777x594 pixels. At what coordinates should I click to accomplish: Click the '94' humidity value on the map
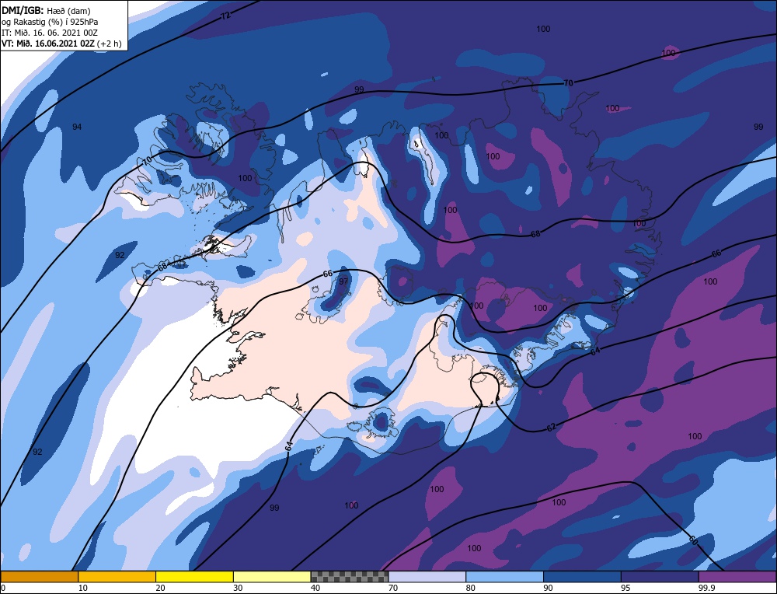tap(77, 127)
